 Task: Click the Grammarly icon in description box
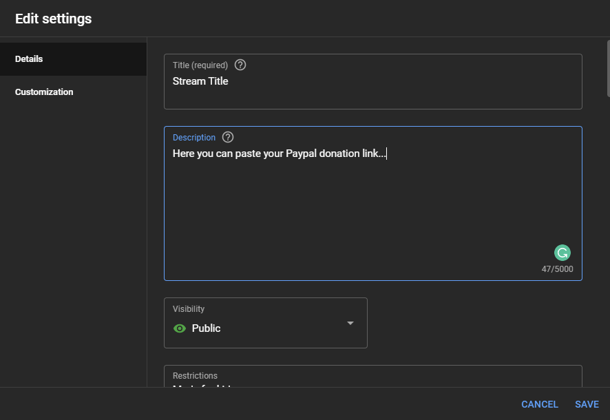(x=562, y=253)
